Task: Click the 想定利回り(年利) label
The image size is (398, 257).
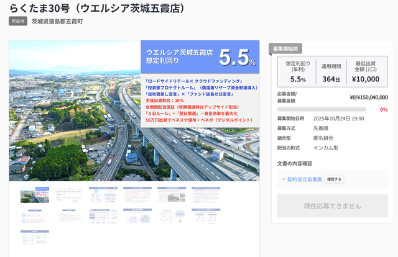Action: [298, 66]
